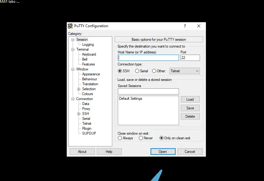Image resolution: width=264 pixels, height=181 pixels.
Task: Open the Data settings category
Action: click(x=86, y=104)
